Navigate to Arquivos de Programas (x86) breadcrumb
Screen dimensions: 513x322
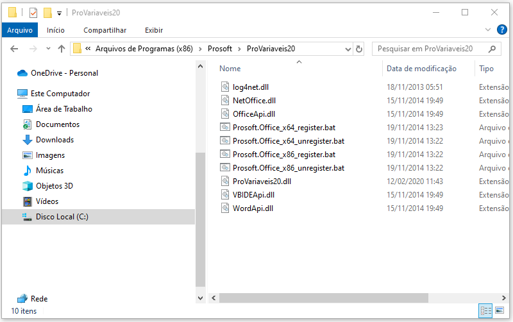click(x=144, y=49)
